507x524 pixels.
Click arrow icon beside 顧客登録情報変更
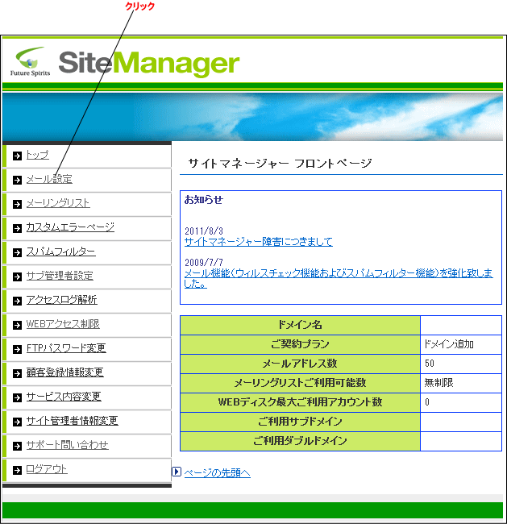(17, 373)
